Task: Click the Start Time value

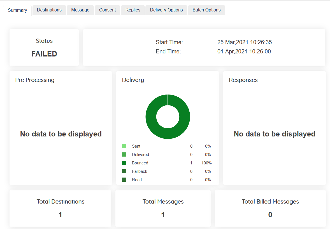Action: click(244, 43)
